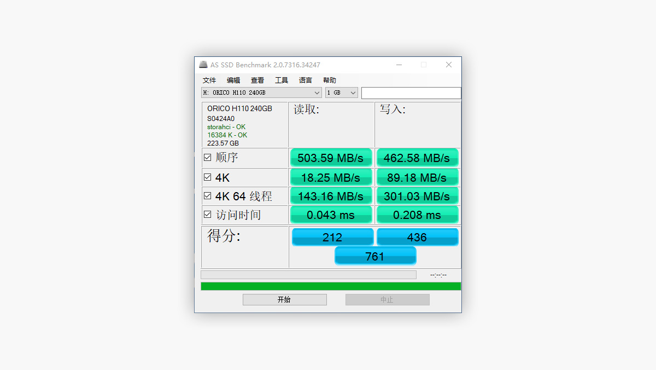
Task: Click the 得分: label
Action: (x=224, y=236)
